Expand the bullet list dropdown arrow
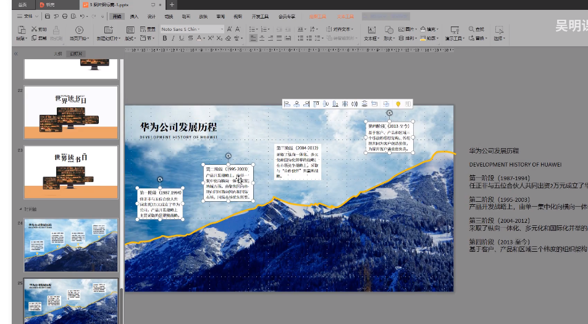588x324 pixels. click(257, 29)
